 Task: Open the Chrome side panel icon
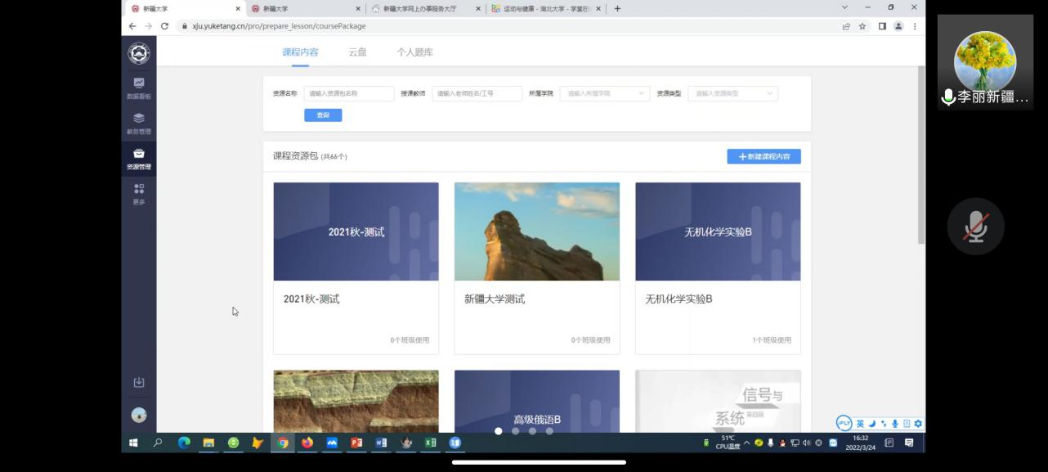coord(882,26)
